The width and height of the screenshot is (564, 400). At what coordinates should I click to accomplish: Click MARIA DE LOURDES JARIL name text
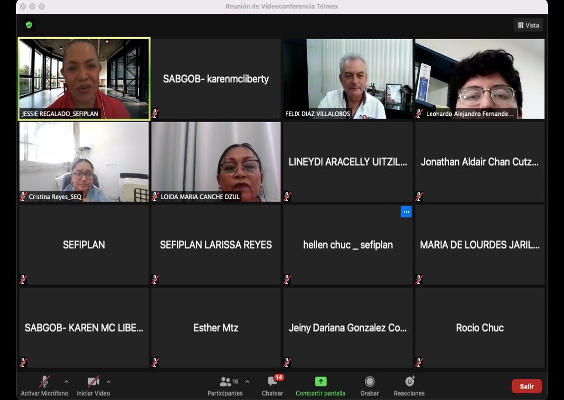click(x=480, y=245)
